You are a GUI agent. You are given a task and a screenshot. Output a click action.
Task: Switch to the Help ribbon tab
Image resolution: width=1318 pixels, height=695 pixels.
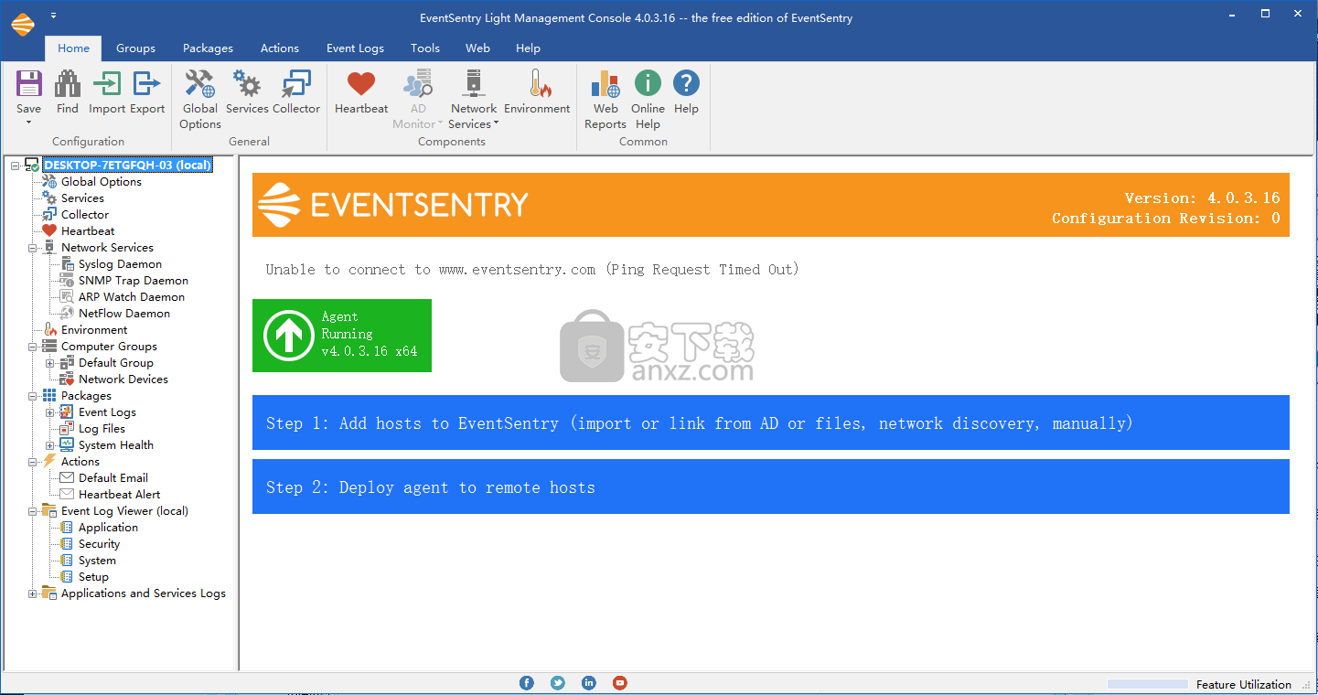[x=528, y=48]
